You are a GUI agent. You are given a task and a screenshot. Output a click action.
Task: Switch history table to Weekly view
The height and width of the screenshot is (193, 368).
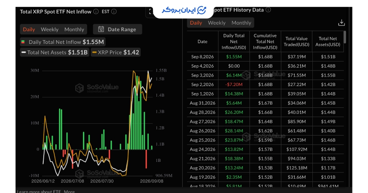pyautogui.click(x=217, y=23)
